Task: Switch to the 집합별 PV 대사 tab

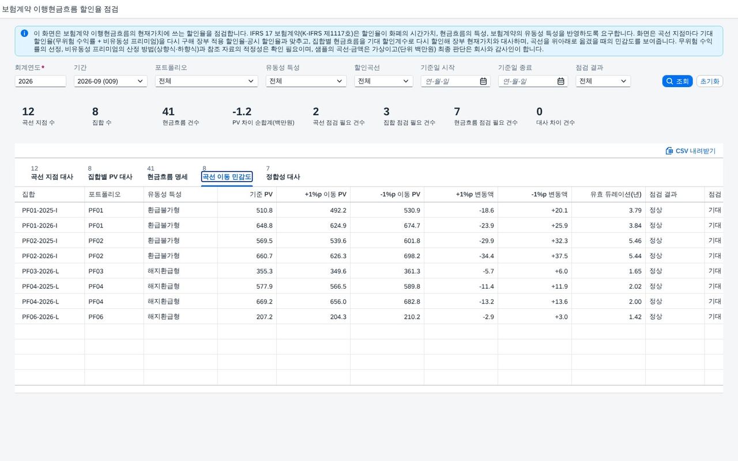Action: [x=110, y=177]
